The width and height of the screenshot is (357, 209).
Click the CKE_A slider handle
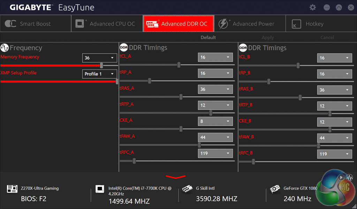181,129
